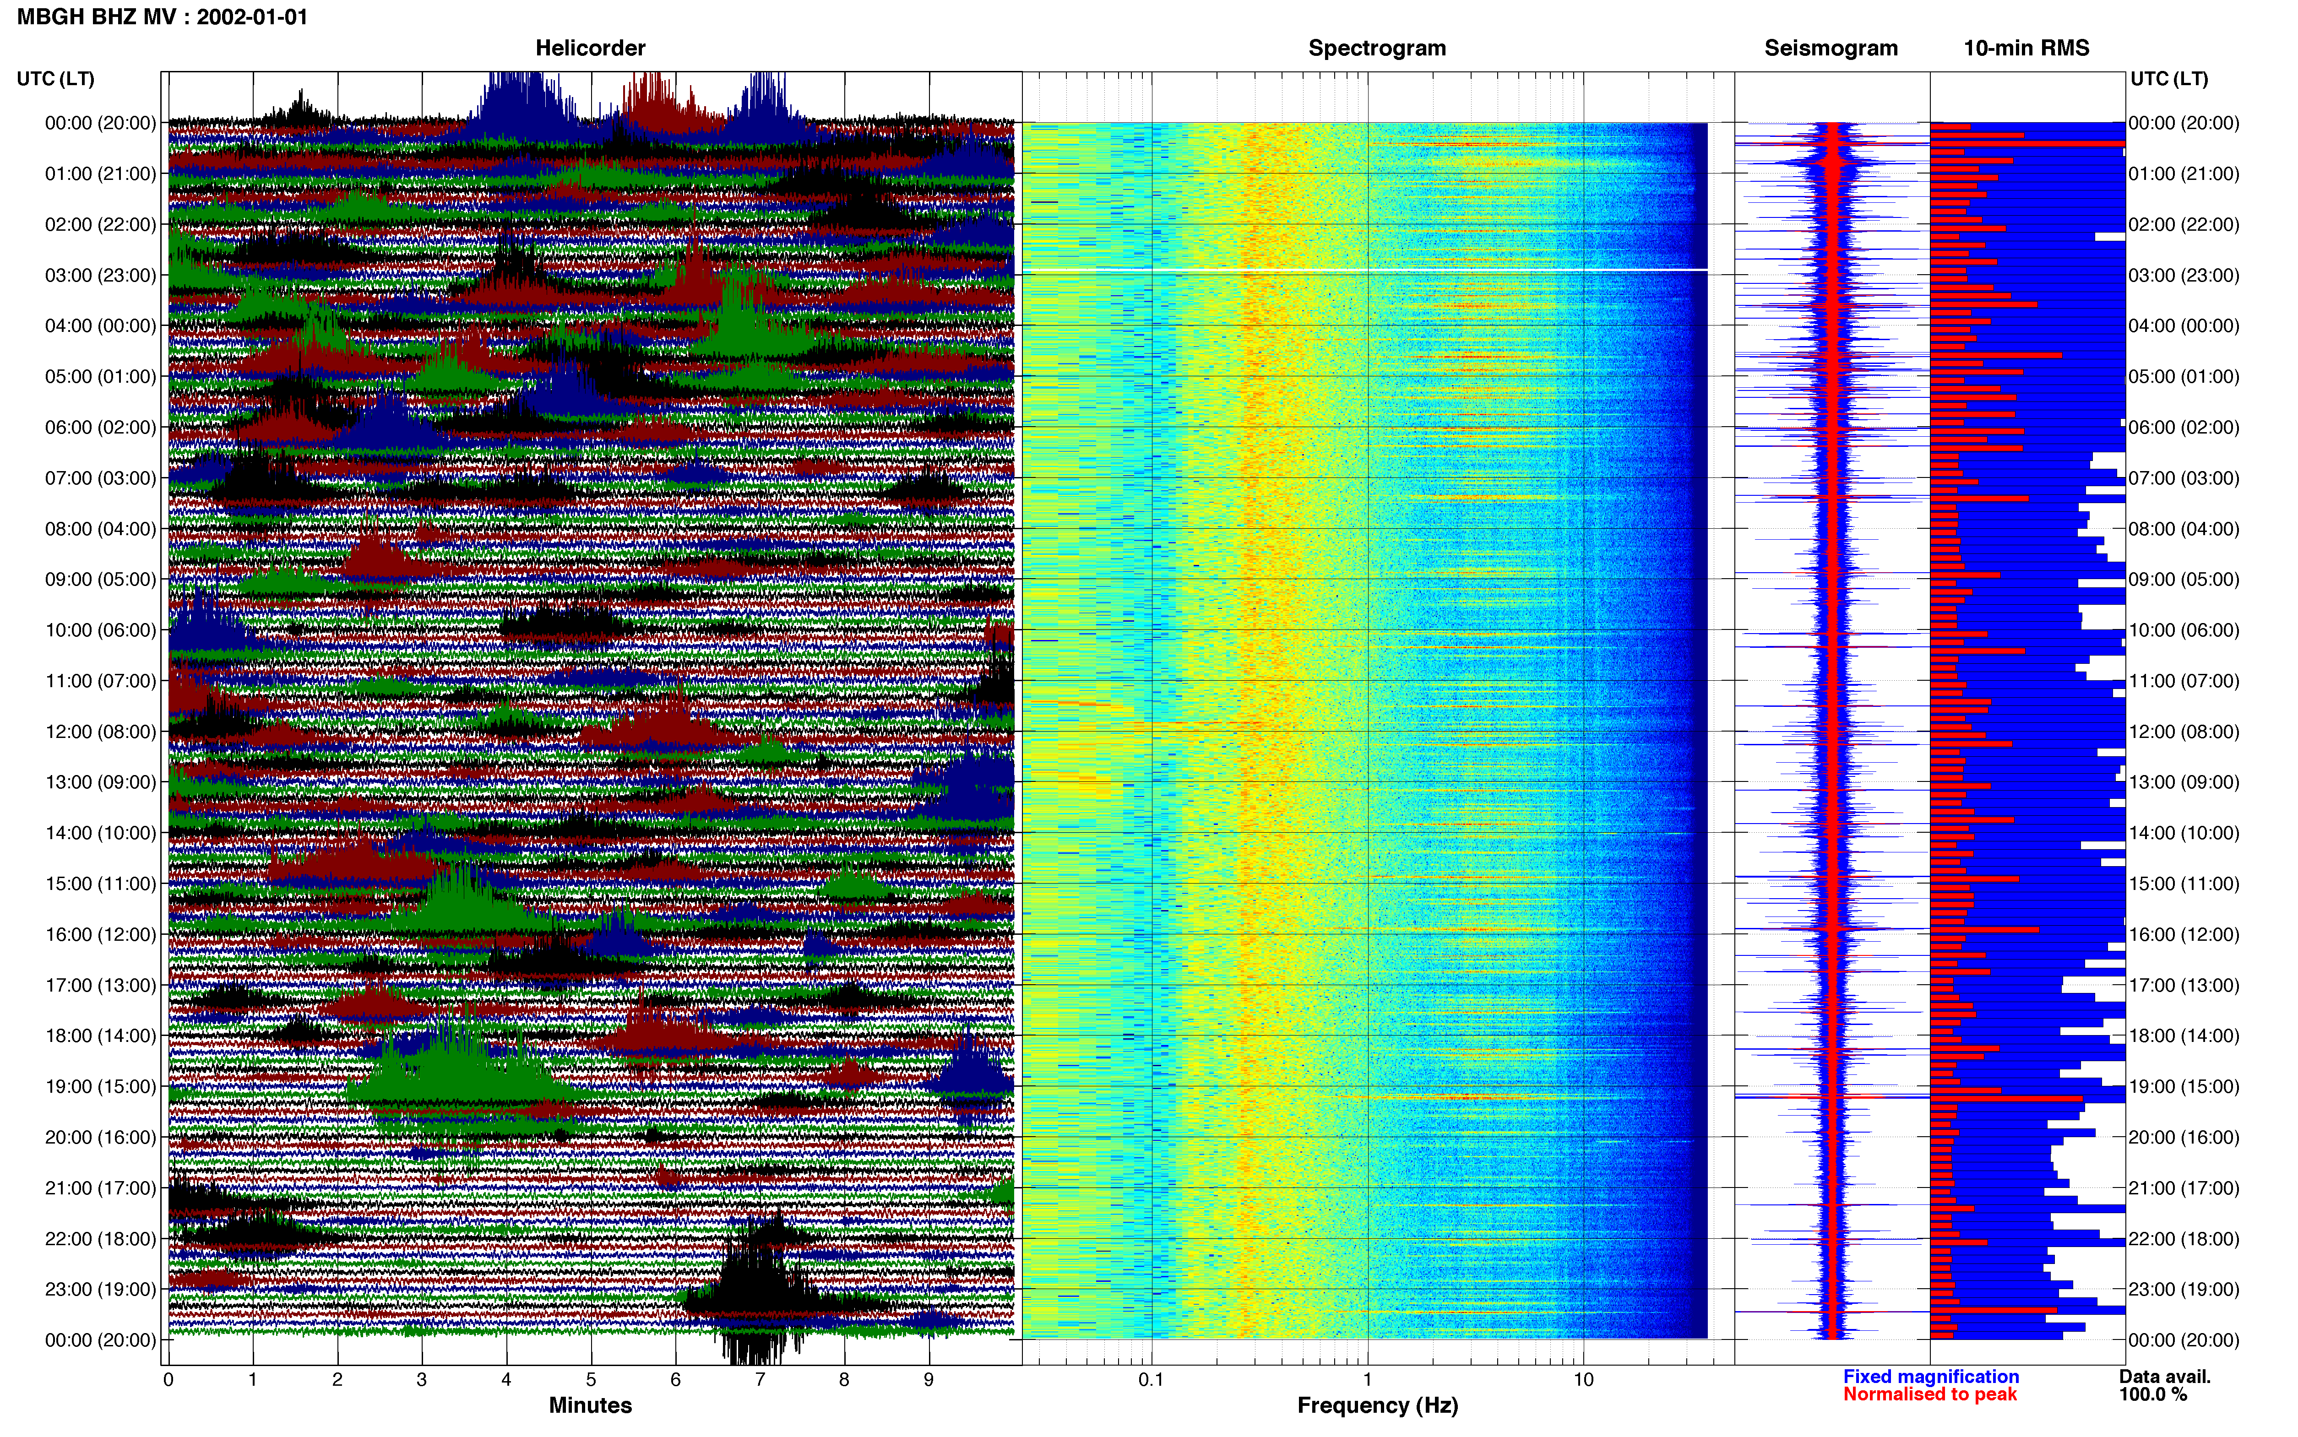Screen dimensions: 2298x1437
Task: Click the 'Normalised to peak' legend text
Action: (x=1930, y=1394)
